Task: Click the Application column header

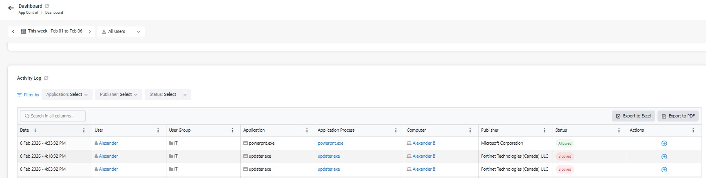Action: (x=254, y=130)
